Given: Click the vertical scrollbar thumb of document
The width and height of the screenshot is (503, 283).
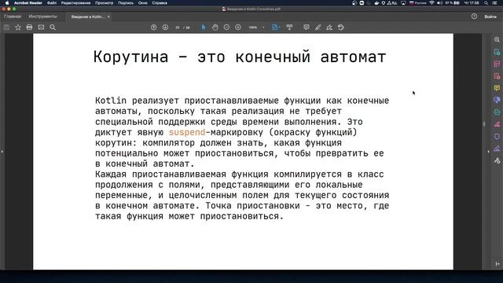Looking at the screenshot, I should click(x=484, y=124).
